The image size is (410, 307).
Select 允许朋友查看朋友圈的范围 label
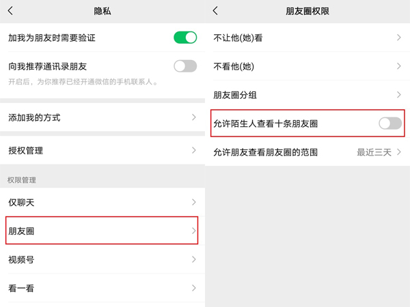(x=265, y=152)
